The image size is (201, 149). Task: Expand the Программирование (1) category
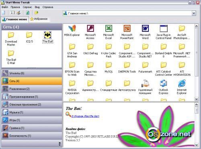pyautogui.click(x=32, y=97)
